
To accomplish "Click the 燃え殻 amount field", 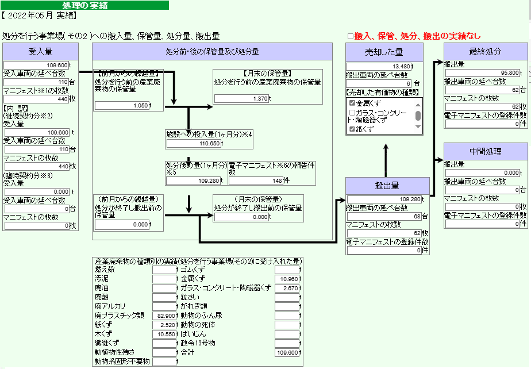I will point(164,270).
